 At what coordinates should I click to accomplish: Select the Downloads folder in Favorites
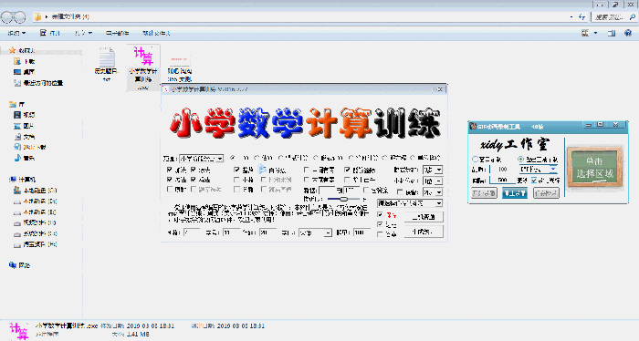pos(25,61)
